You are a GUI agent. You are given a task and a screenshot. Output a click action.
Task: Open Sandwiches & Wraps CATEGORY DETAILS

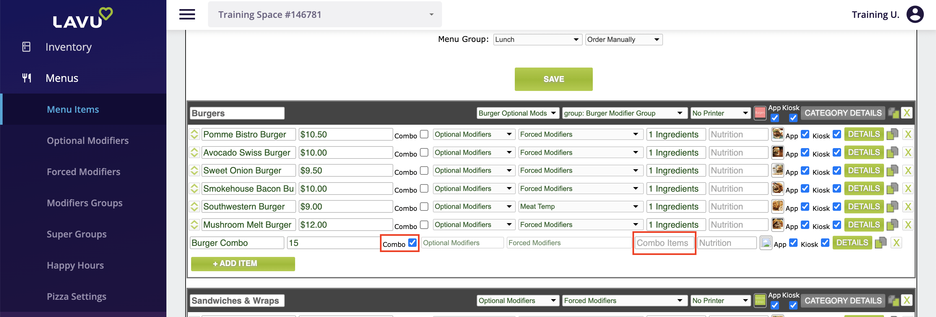pyautogui.click(x=843, y=300)
